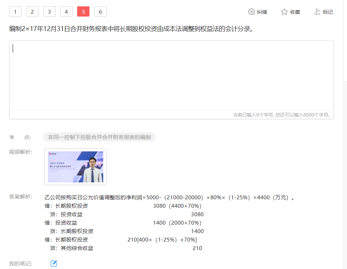Open the note edit pencil icon
Image resolution: width=347 pixels, height=269 pixels.
coord(54,263)
